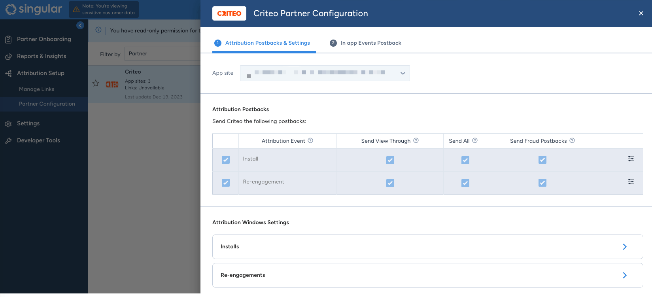Open Reports & Insights in sidebar
The image size is (652, 297).
(x=42, y=56)
